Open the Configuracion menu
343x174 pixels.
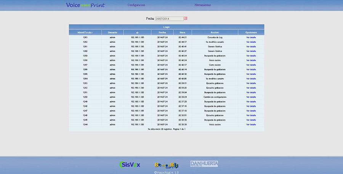pyautogui.click(x=136, y=5)
